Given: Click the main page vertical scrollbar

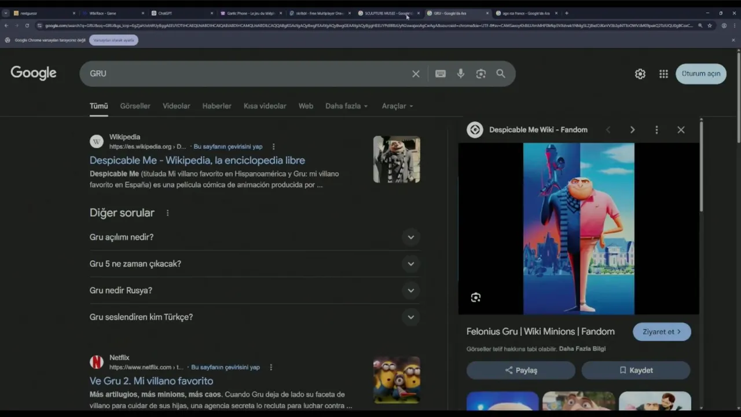Looking at the screenshot, I should tap(739, 97).
